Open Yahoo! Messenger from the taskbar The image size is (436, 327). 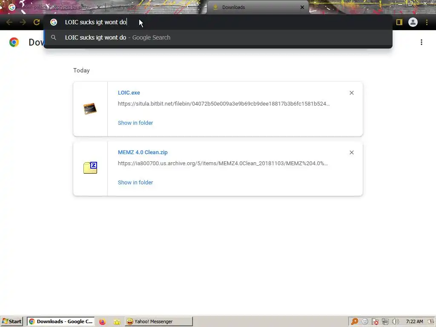(x=158, y=321)
